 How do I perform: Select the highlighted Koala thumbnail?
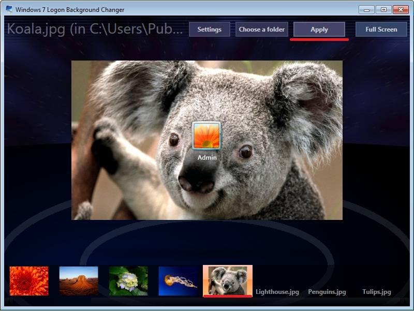click(x=228, y=281)
